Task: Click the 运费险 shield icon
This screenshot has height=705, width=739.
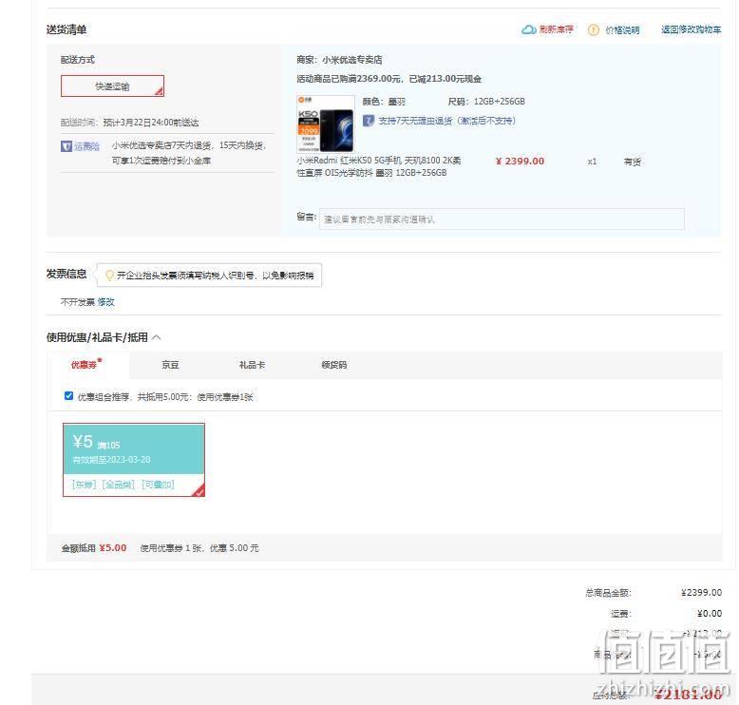Action: (x=66, y=146)
